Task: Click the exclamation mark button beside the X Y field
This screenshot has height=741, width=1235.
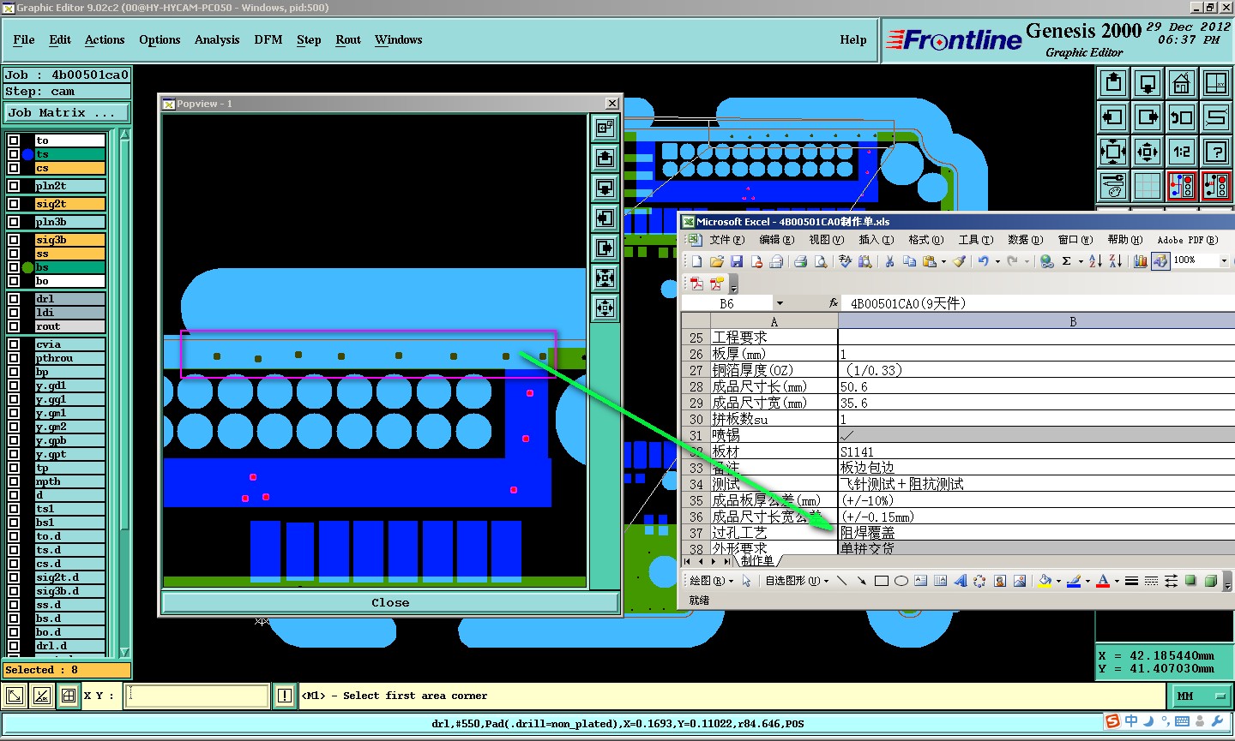Action: pos(285,696)
